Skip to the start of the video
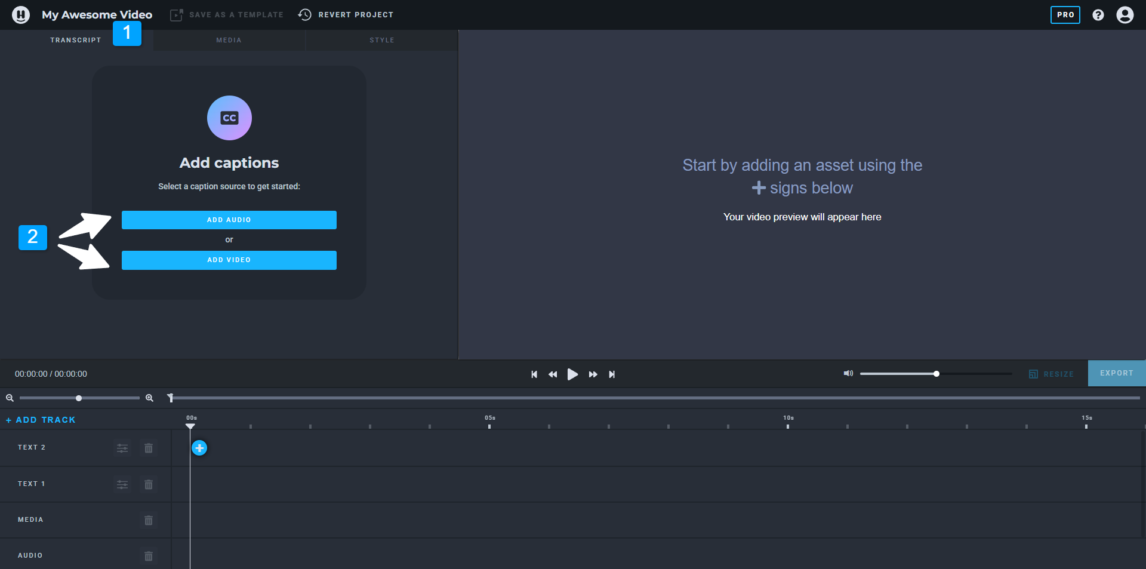Viewport: 1146px width, 569px height. 534,374
